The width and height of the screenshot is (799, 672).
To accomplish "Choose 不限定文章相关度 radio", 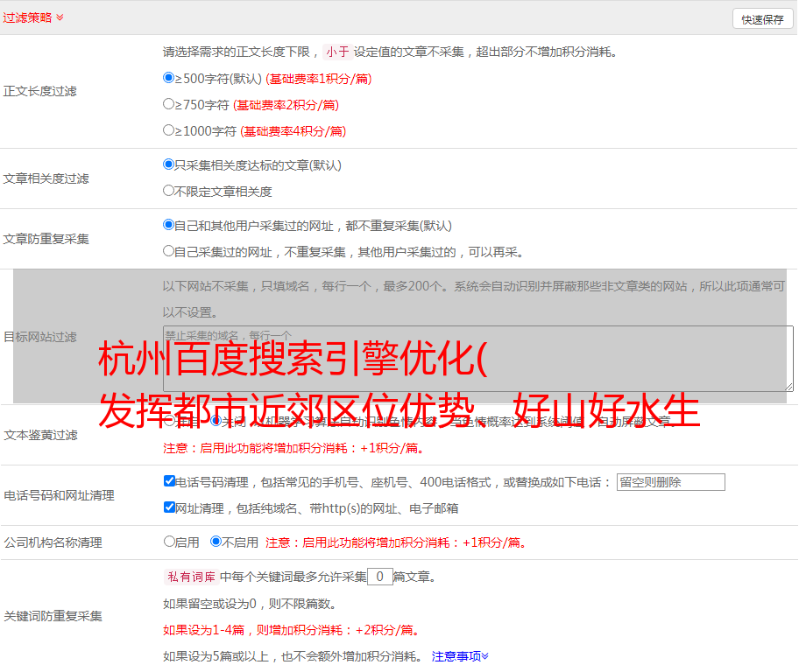I will pyautogui.click(x=168, y=191).
